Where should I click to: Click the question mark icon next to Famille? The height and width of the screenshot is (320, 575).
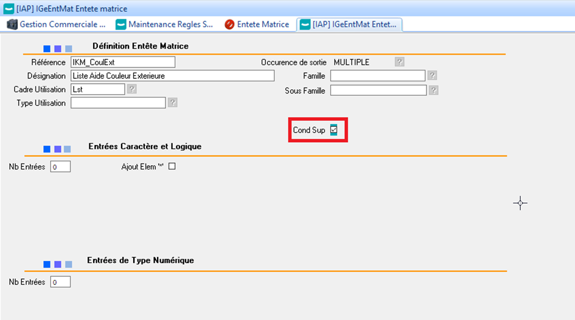coord(432,76)
